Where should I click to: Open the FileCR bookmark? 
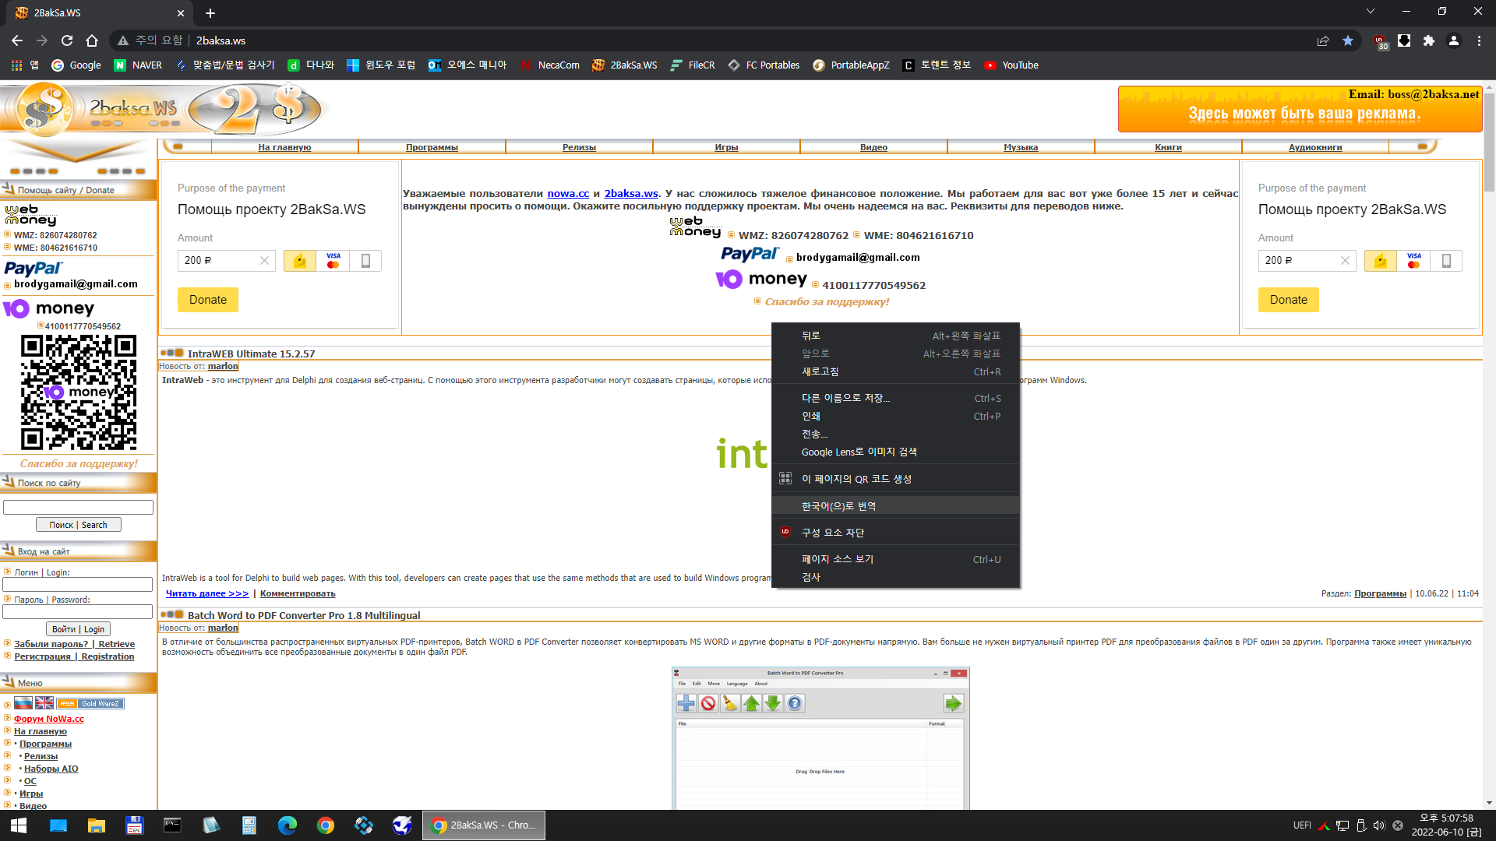693,65
